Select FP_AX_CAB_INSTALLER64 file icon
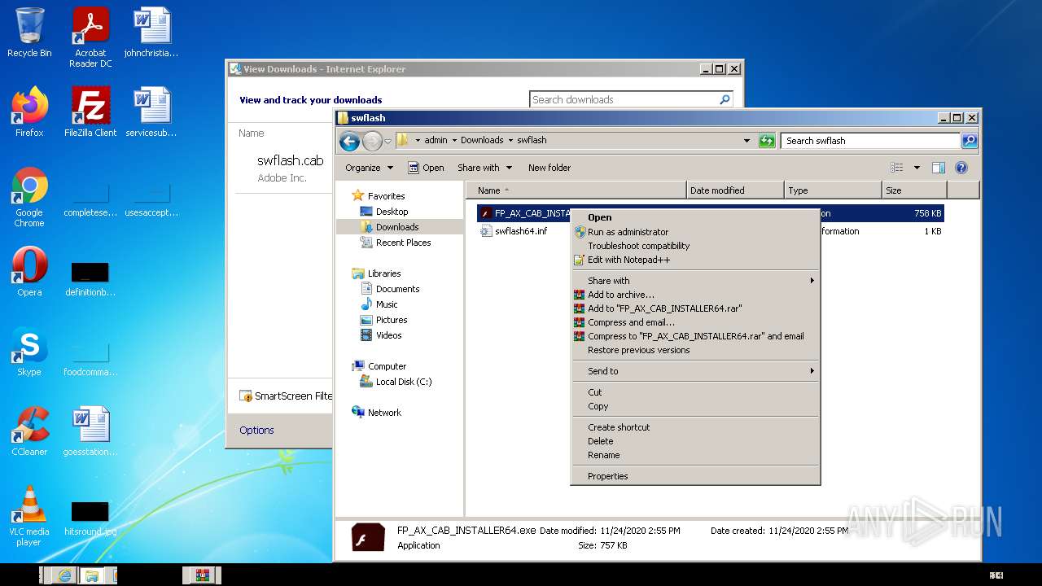 [x=486, y=213]
